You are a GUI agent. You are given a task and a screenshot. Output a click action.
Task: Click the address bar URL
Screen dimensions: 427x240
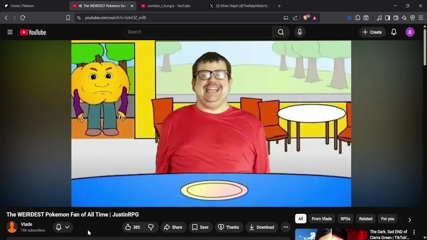pyautogui.click(x=115, y=18)
